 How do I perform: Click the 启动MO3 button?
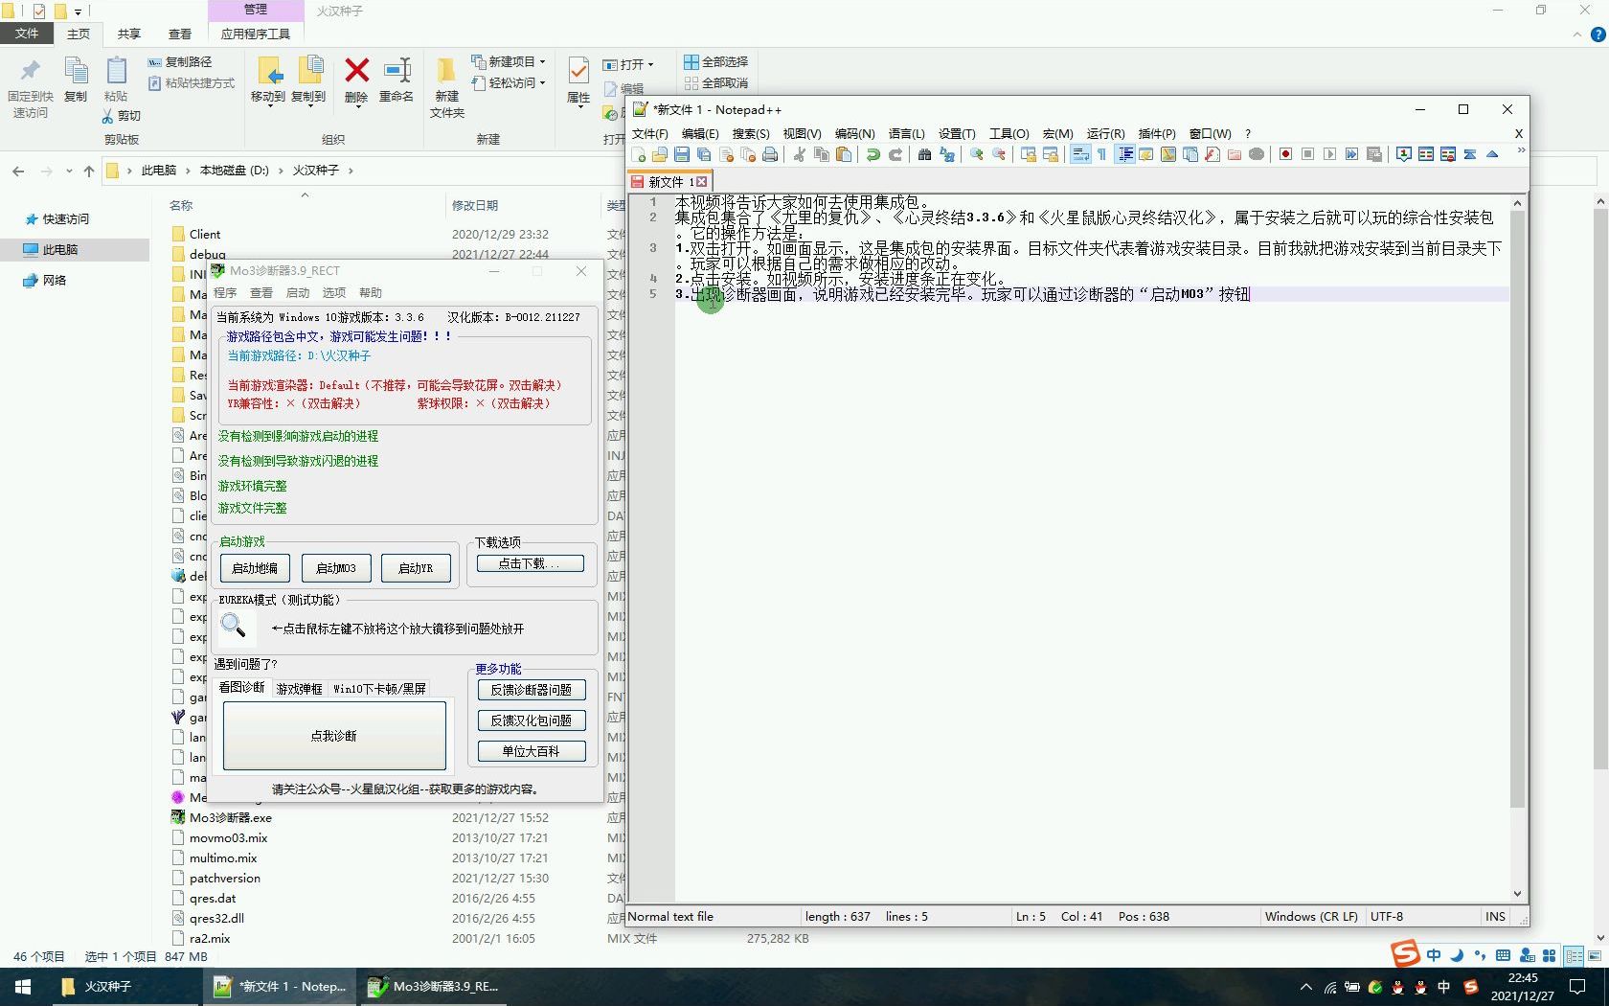[x=335, y=568]
